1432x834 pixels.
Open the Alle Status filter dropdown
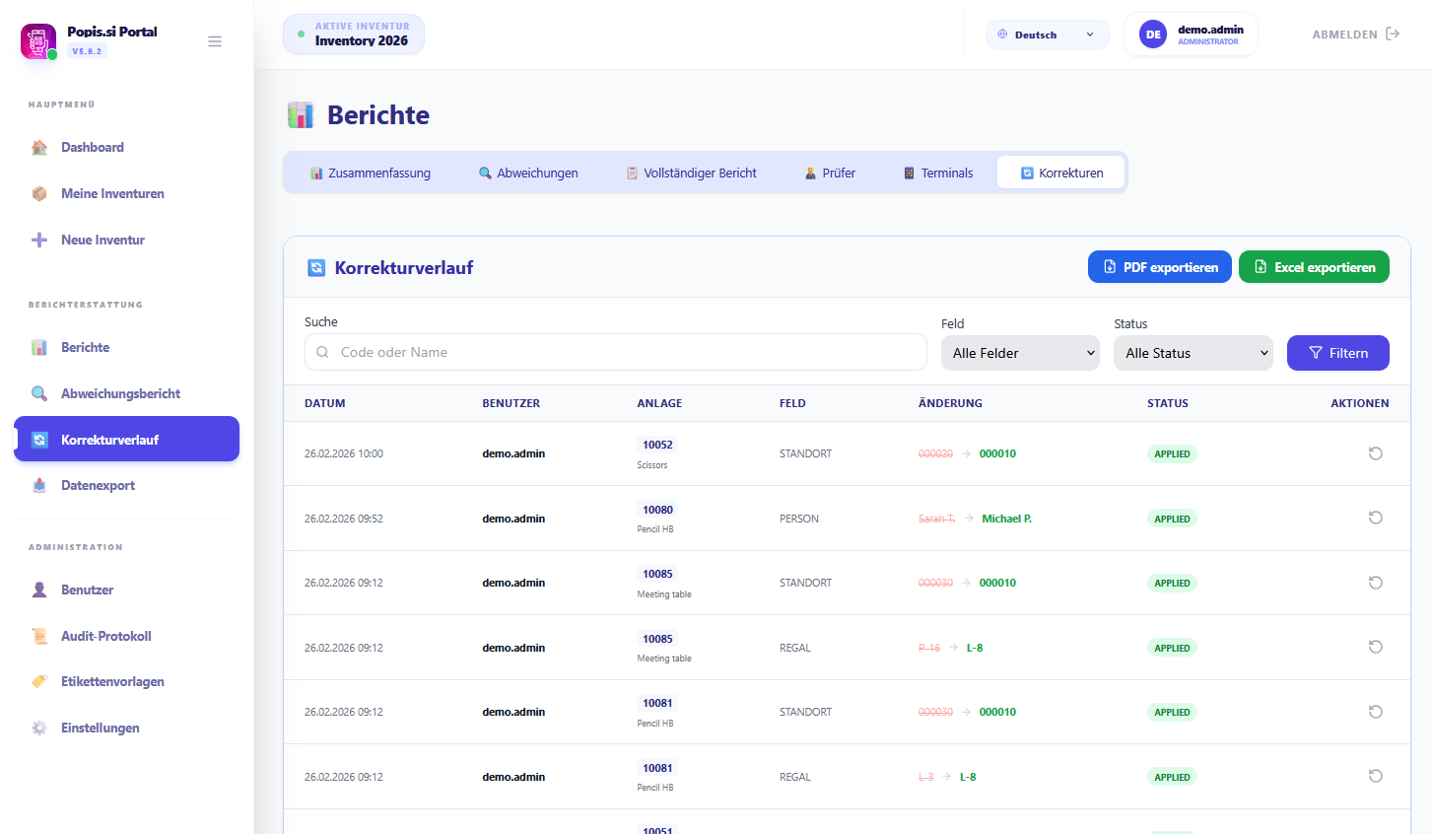pyautogui.click(x=1193, y=353)
